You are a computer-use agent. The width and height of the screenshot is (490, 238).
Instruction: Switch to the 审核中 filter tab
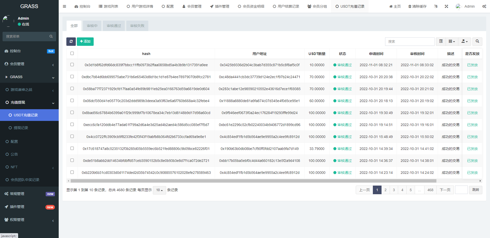92,26
